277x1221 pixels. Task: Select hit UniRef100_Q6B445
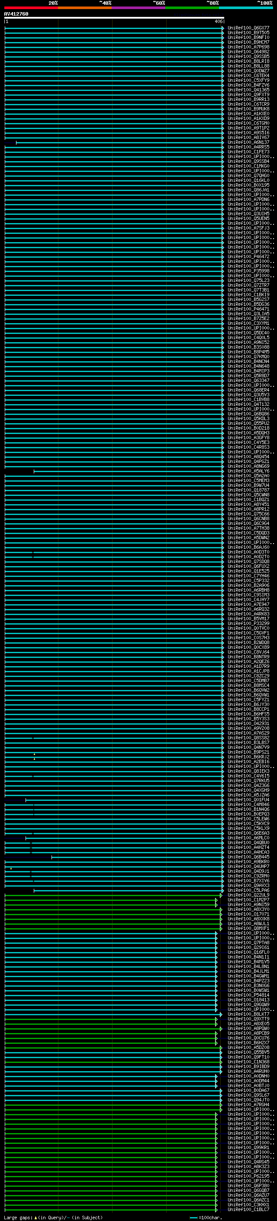coord(248,857)
